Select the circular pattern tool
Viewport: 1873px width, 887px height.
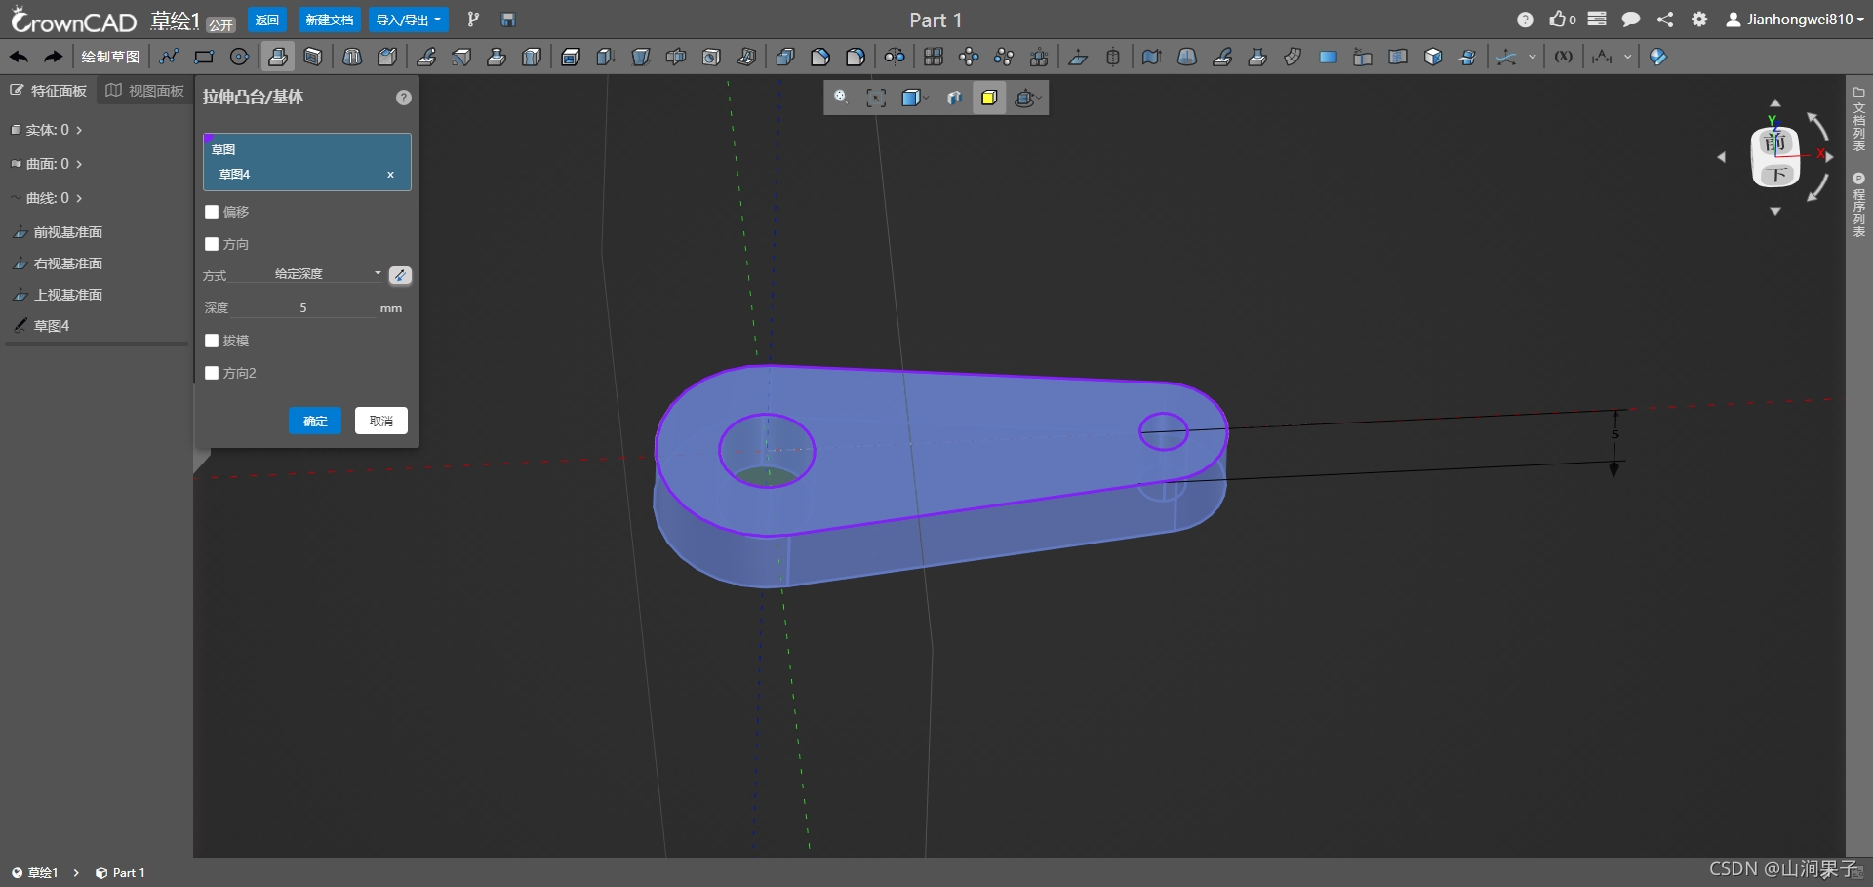coord(969,57)
